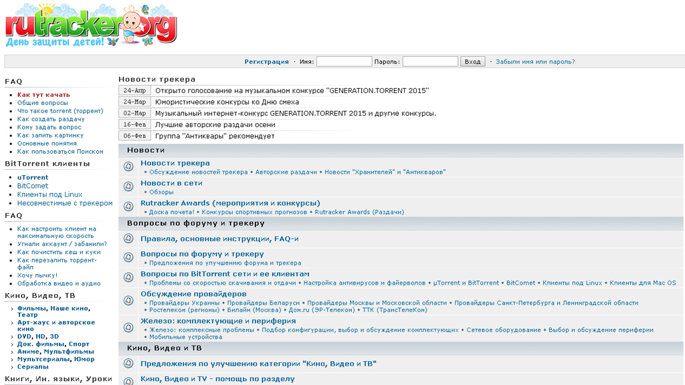Image resolution: width=685 pixels, height=385 pixels.
Task: Open the Регистрация link
Action: (266, 61)
